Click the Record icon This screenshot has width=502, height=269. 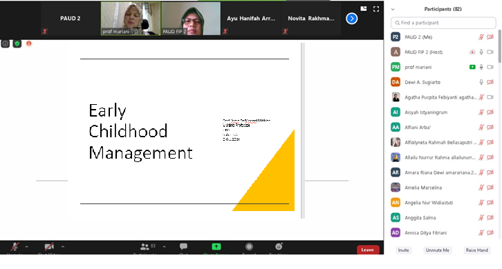[249, 246]
